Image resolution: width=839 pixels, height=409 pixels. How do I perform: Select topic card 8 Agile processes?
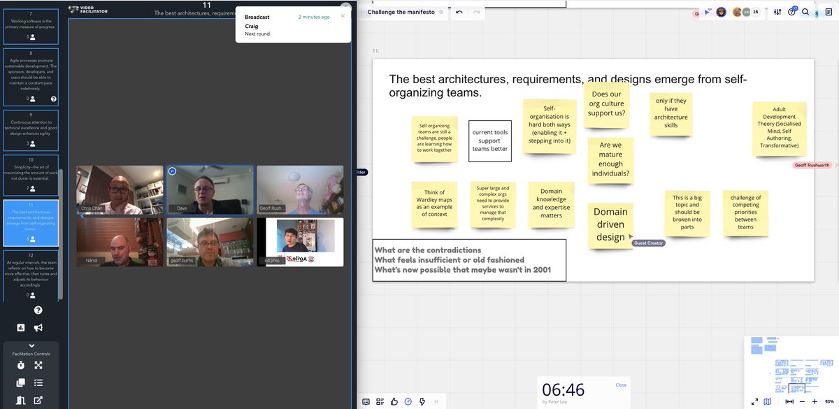pos(31,76)
